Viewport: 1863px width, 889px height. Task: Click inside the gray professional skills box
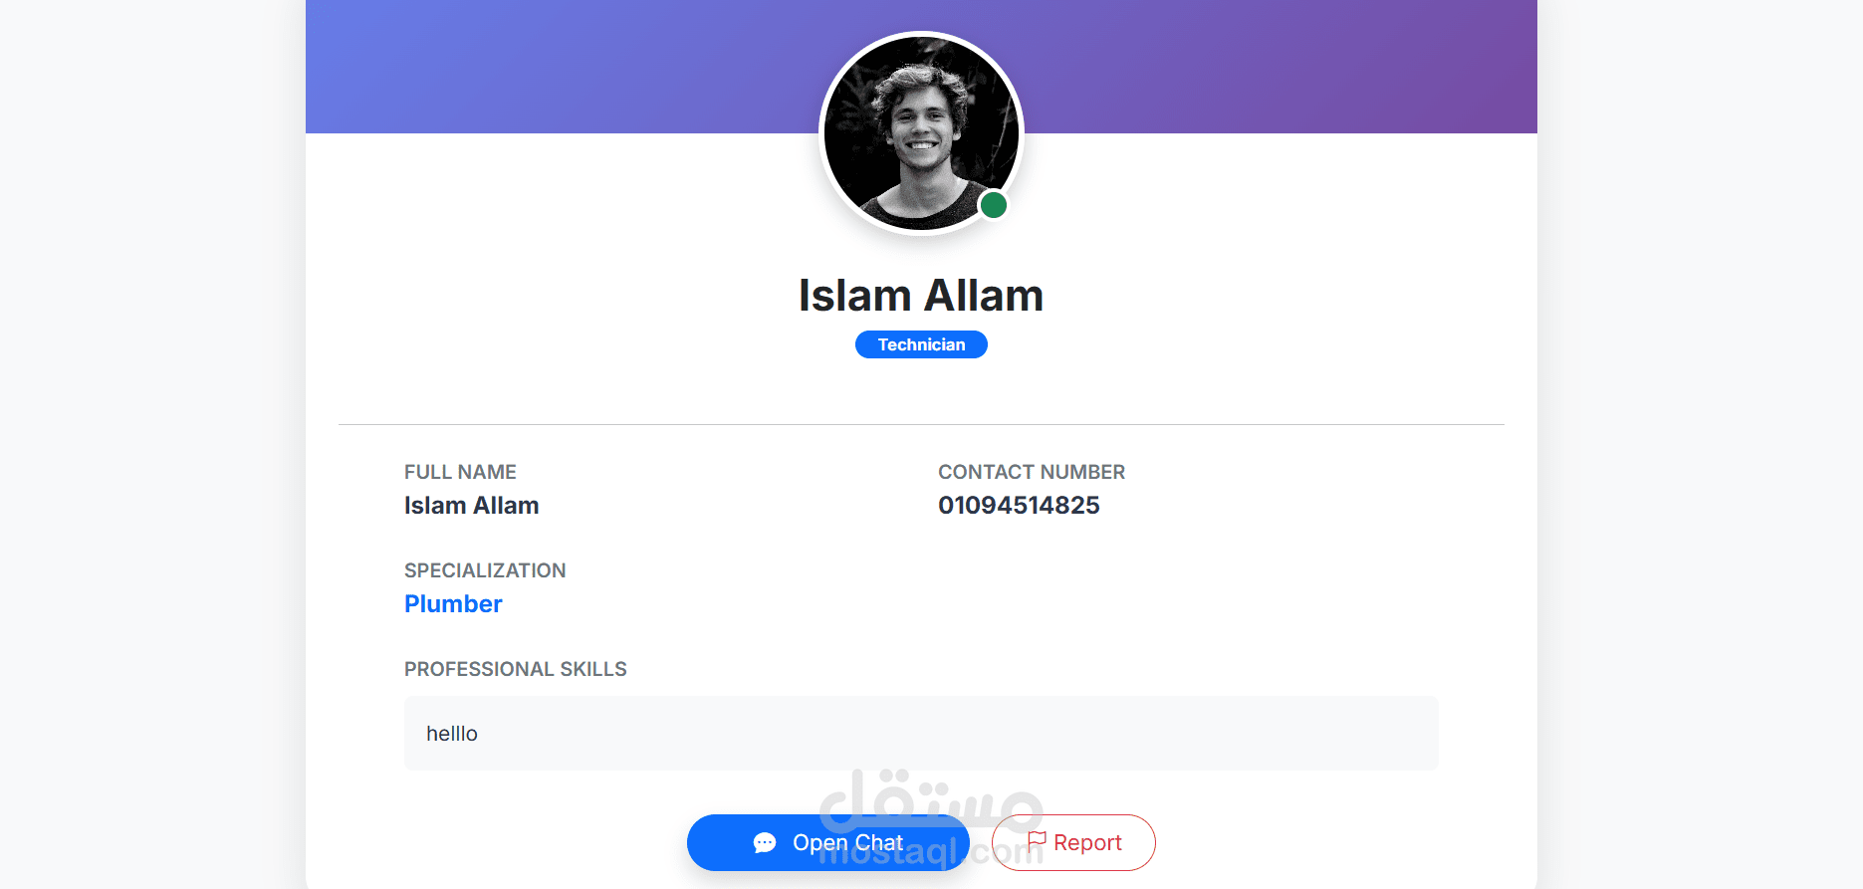click(921, 733)
